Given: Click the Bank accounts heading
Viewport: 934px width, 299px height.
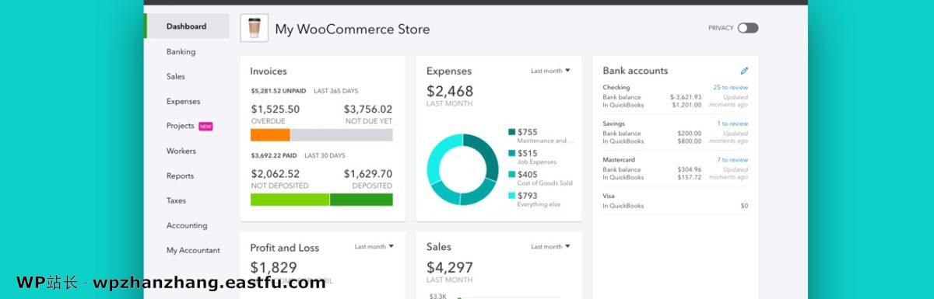Looking at the screenshot, I should [x=635, y=71].
